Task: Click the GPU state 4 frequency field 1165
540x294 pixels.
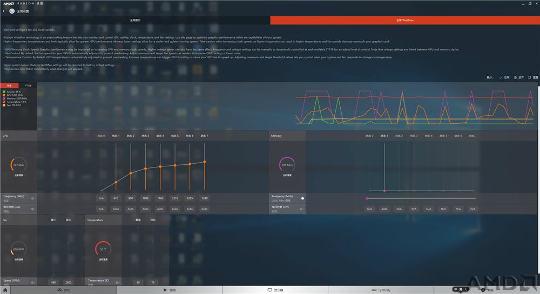Action: pos(160,198)
